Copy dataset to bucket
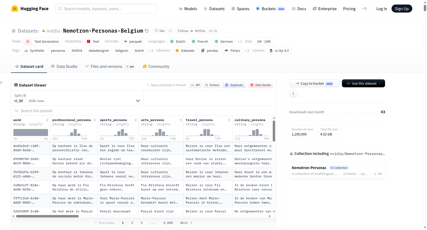Image resolution: width=427 pixels, height=230 pixels. point(314,83)
